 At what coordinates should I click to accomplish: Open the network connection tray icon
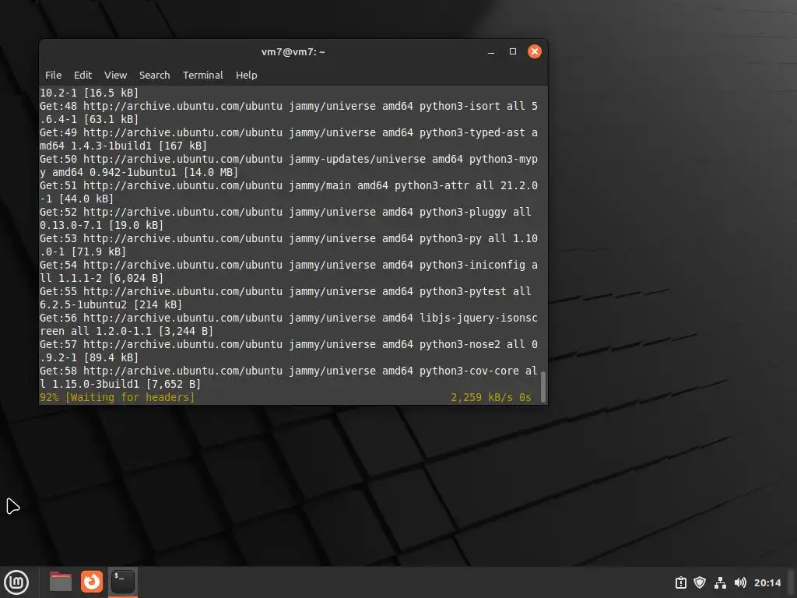point(720,582)
